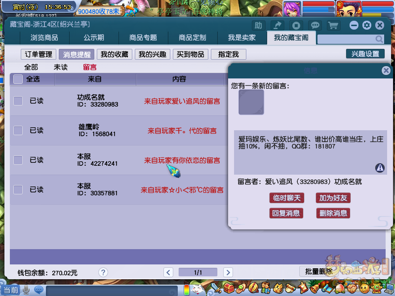Screen dimensions: 395x296
Task: Toggle the 全选 select-all checkbox
Action: coord(18,79)
